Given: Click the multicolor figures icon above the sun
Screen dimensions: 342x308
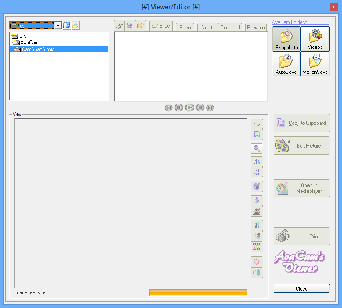Looking at the screenshot, I should coord(257,247).
